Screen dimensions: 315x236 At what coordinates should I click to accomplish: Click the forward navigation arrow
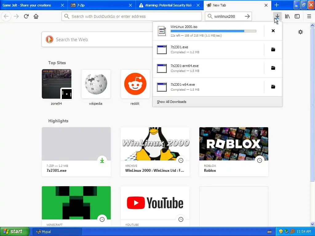coord(16,17)
